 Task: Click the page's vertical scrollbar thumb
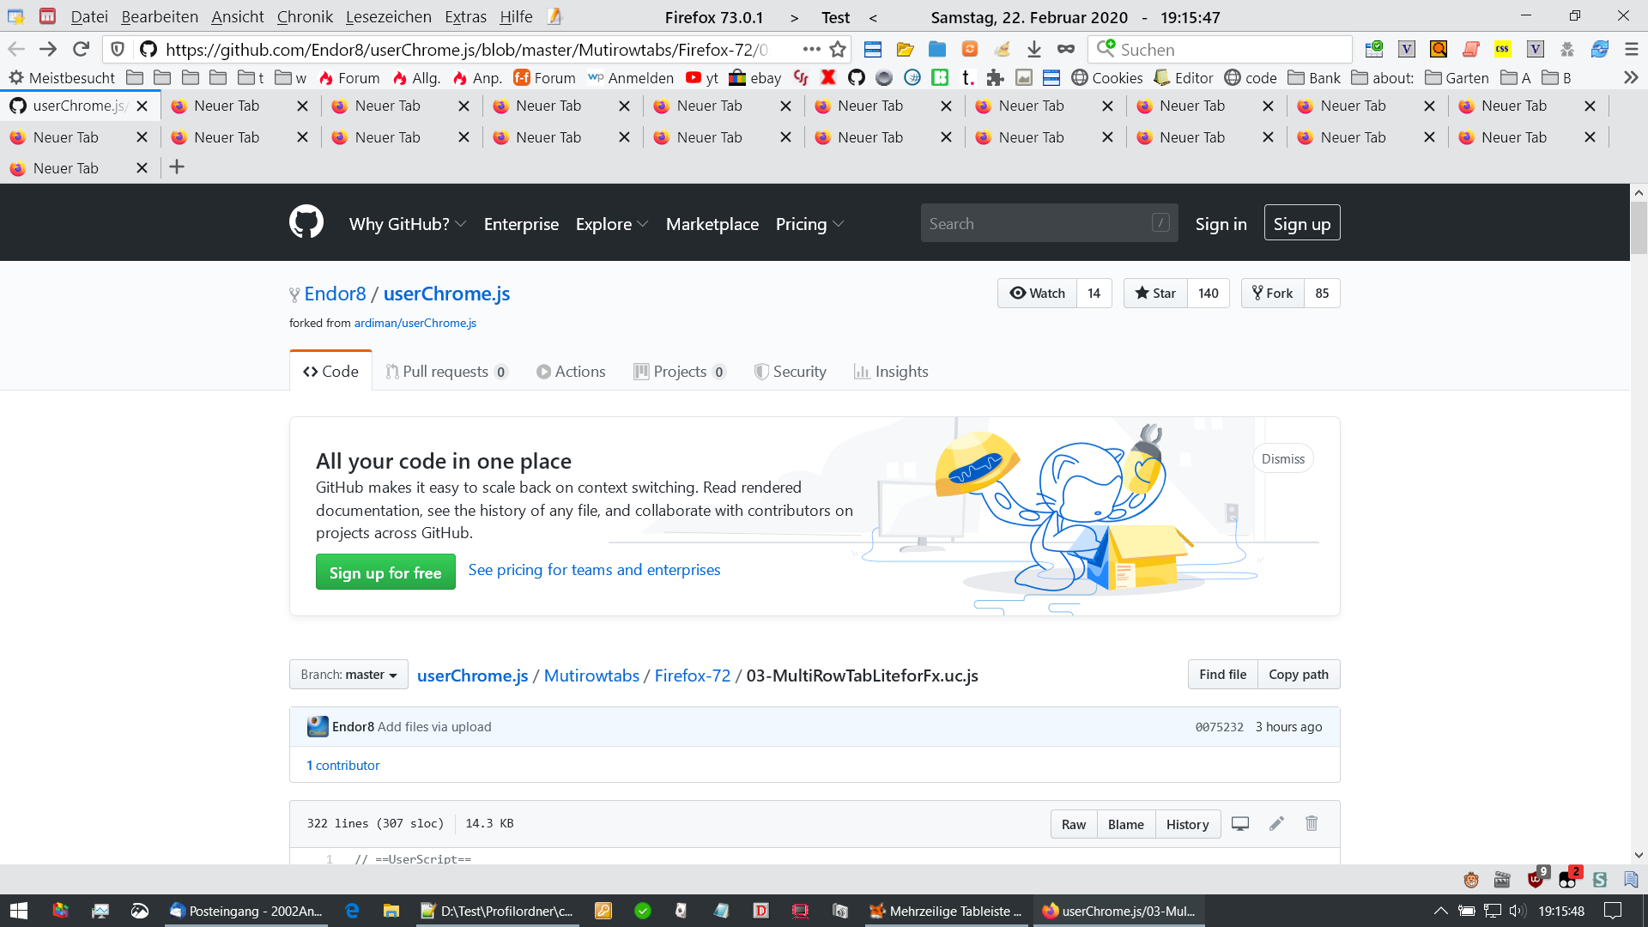[x=1639, y=227]
